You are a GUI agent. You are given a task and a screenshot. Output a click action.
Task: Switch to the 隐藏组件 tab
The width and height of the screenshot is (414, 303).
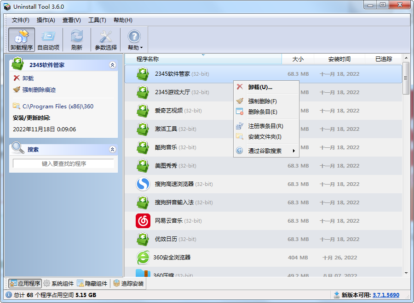[92, 284]
